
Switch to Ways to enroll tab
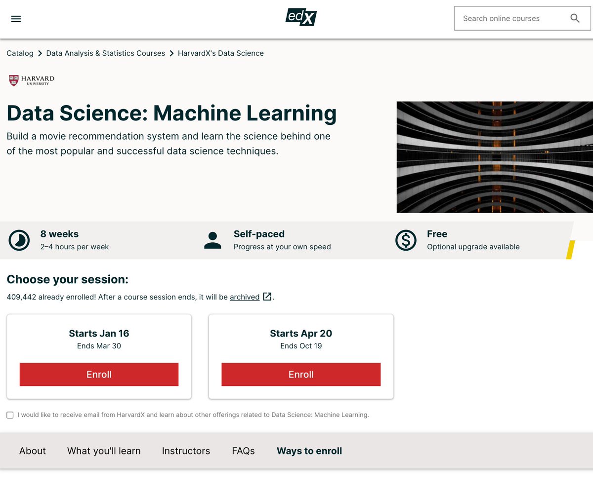[309, 451]
